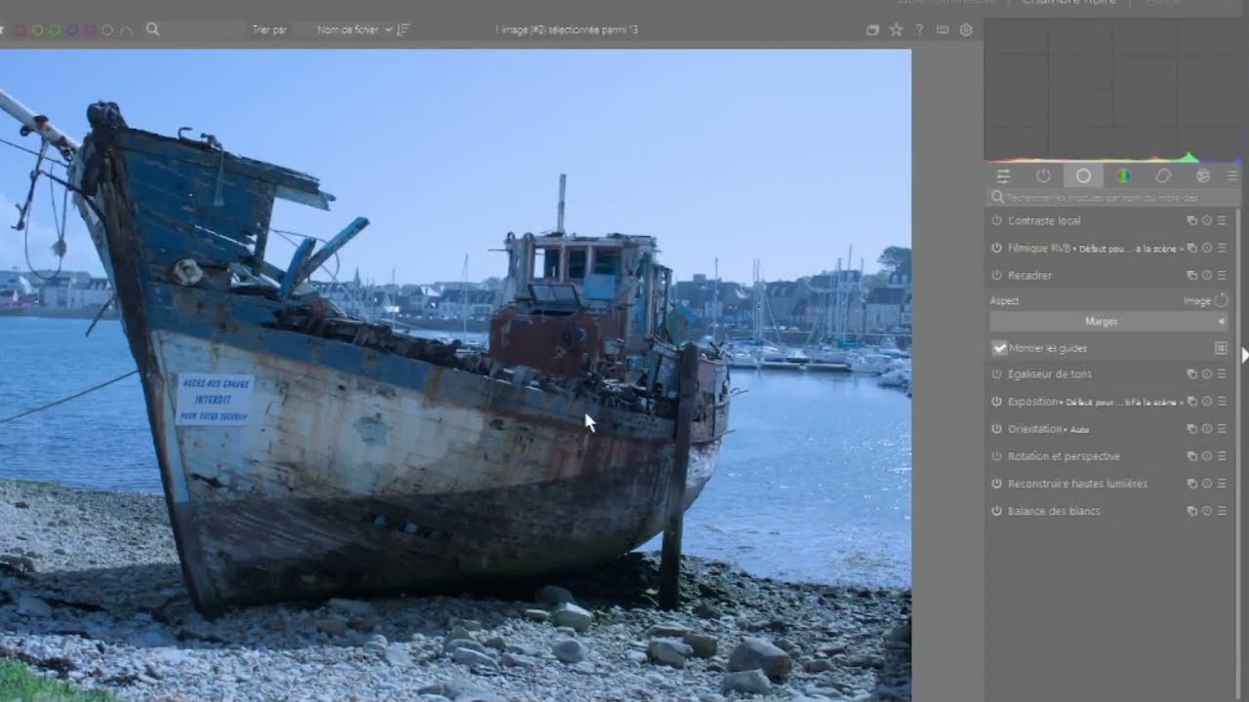This screenshot has height=702, width=1249.
Task: Switch off the Filmique RVB module
Action: click(996, 248)
